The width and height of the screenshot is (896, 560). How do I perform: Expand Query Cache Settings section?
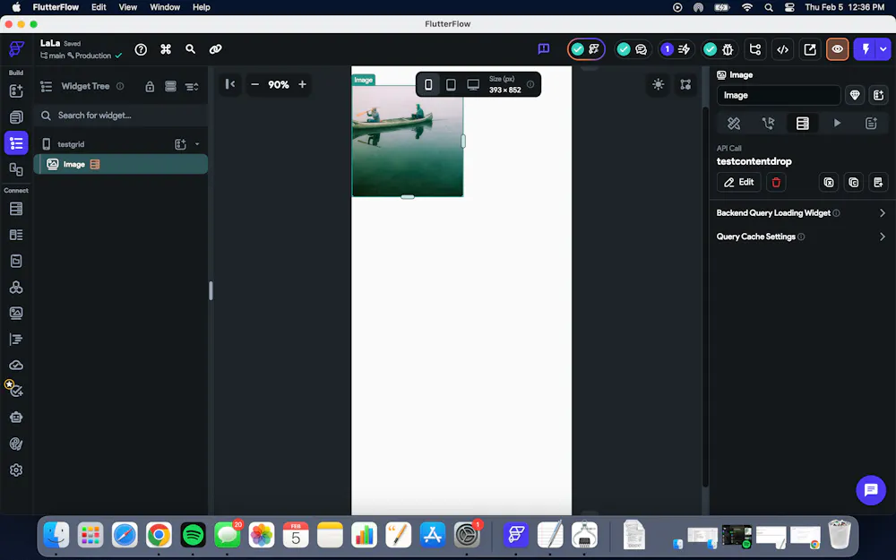point(801,237)
